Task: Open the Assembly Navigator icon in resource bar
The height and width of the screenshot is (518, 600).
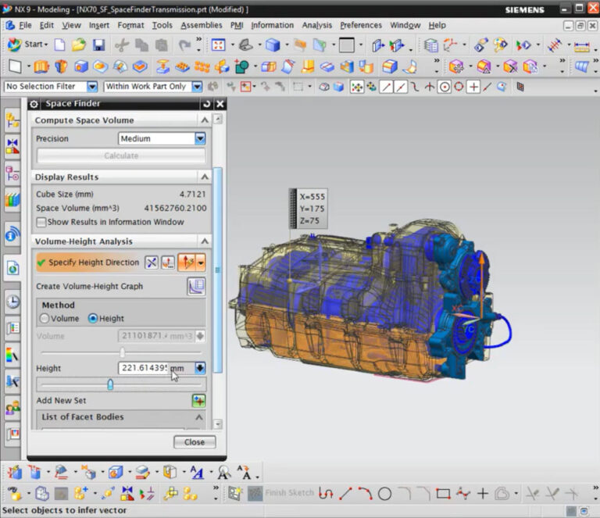Action: click(12, 120)
